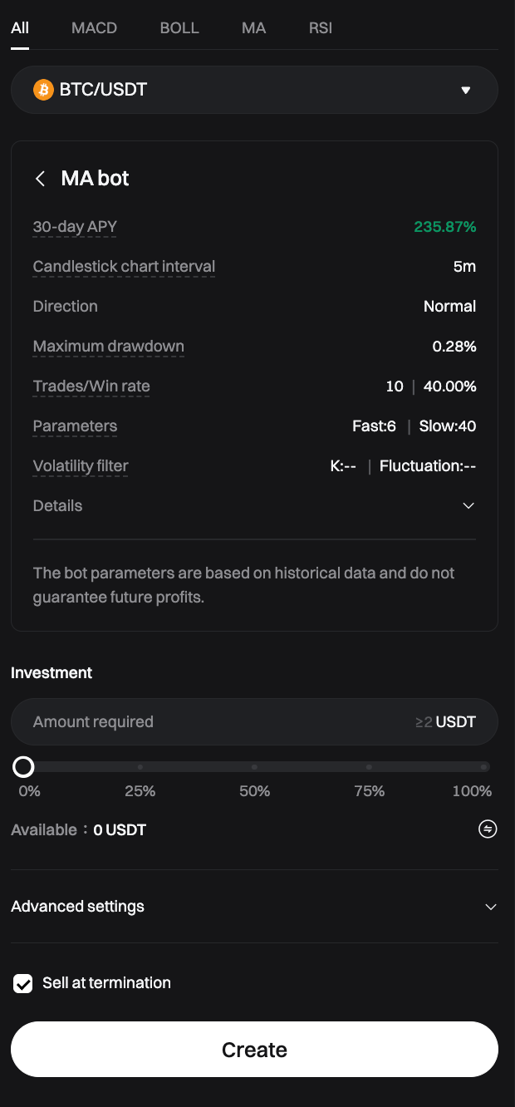The width and height of the screenshot is (515, 1107).
Task: Click the Bitcoin coin icon
Action: click(x=43, y=90)
